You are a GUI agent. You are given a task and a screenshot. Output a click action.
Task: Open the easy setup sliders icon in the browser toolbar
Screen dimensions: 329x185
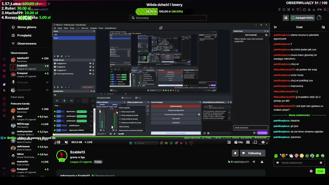[x=325, y=10]
